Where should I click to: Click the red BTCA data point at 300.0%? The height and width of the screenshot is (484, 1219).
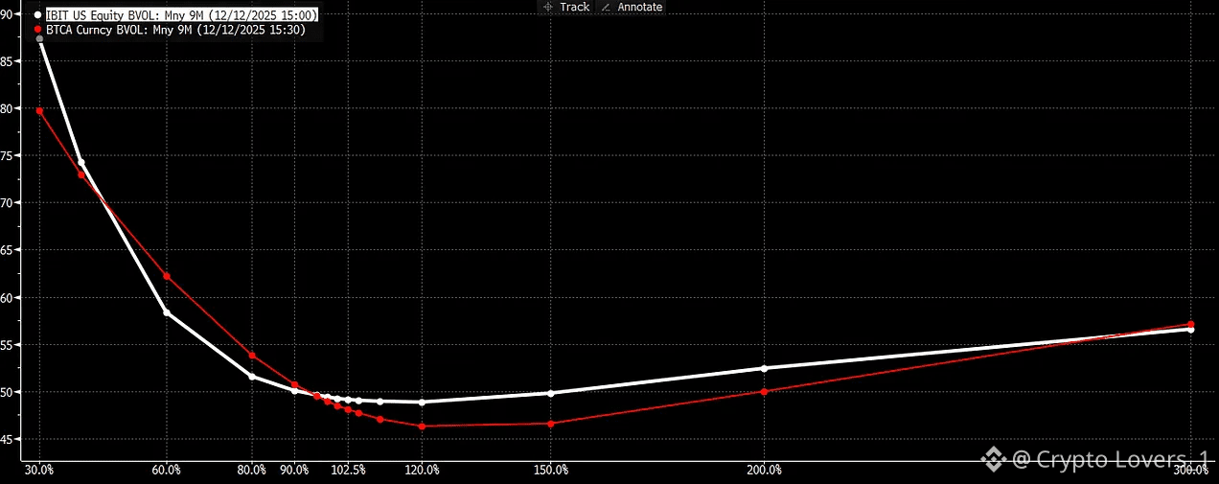click(1190, 325)
